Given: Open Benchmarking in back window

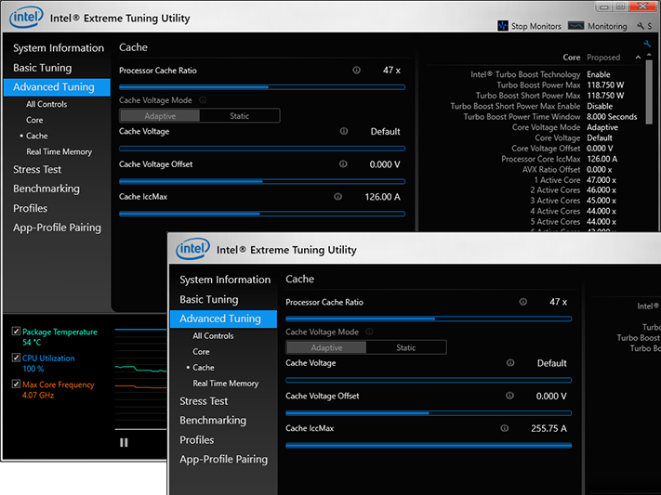Looking at the screenshot, I should click(x=46, y=189).
